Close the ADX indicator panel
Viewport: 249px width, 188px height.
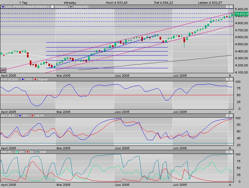point(231,115)
